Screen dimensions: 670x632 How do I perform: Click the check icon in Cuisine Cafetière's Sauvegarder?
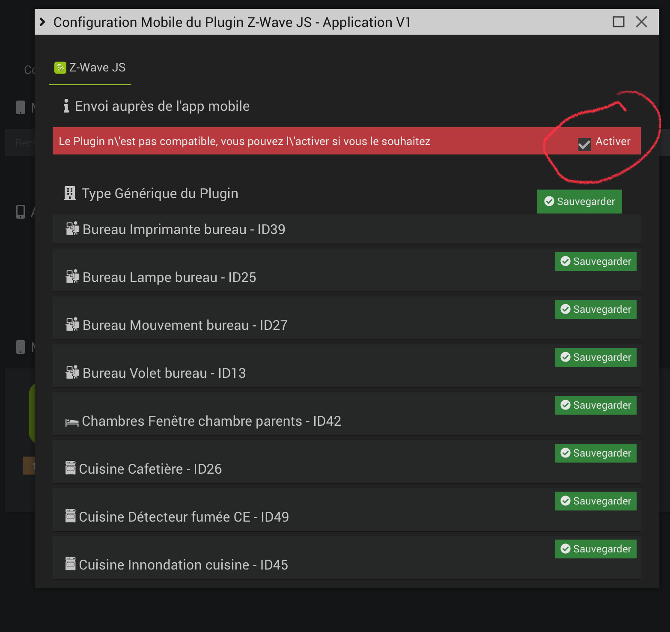click(566, 453)
